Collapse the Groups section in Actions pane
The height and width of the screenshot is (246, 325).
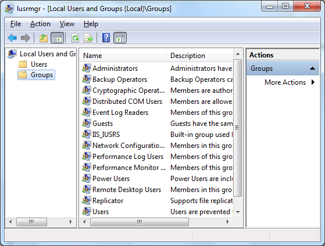312,68
